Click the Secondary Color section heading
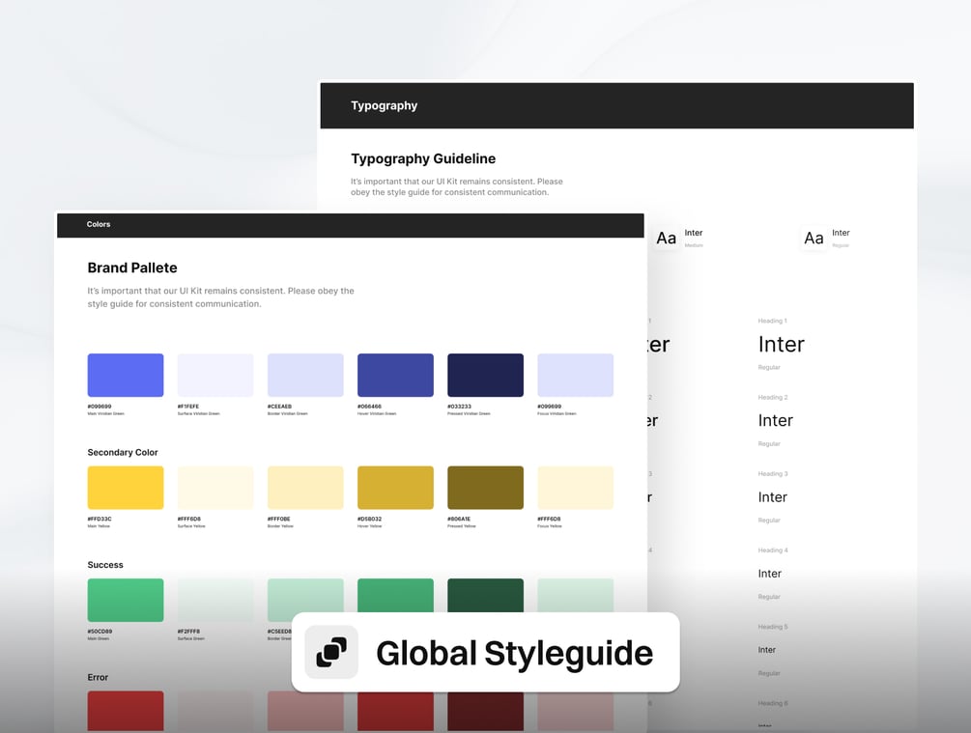Image resolution: width=971 pixels, height=733 pixels. 123,453
